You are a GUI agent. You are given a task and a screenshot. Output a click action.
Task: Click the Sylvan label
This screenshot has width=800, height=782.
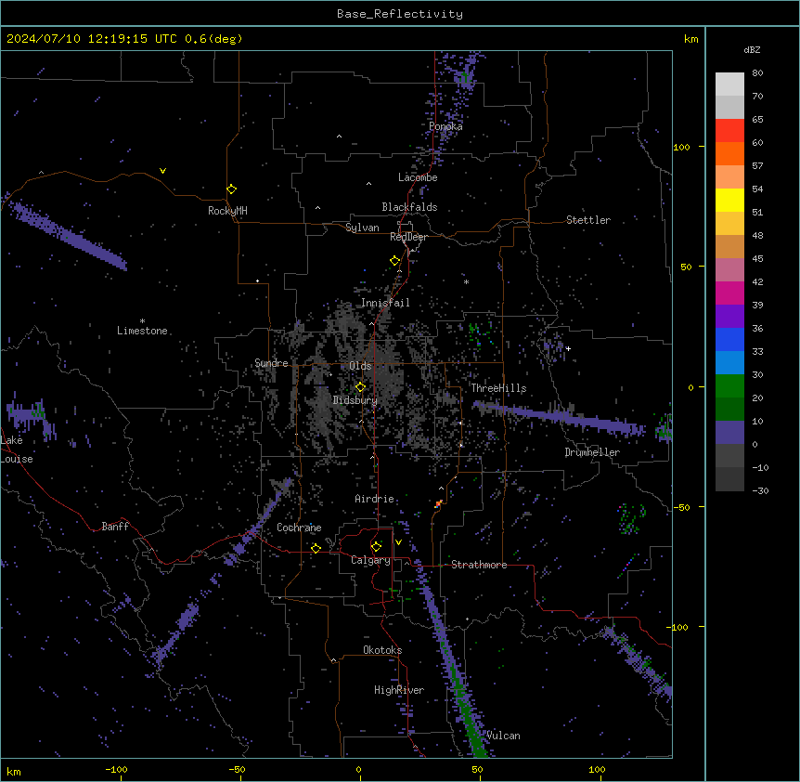[x=362, y=228]
